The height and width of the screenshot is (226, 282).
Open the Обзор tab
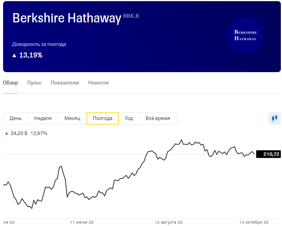point(10,83)
